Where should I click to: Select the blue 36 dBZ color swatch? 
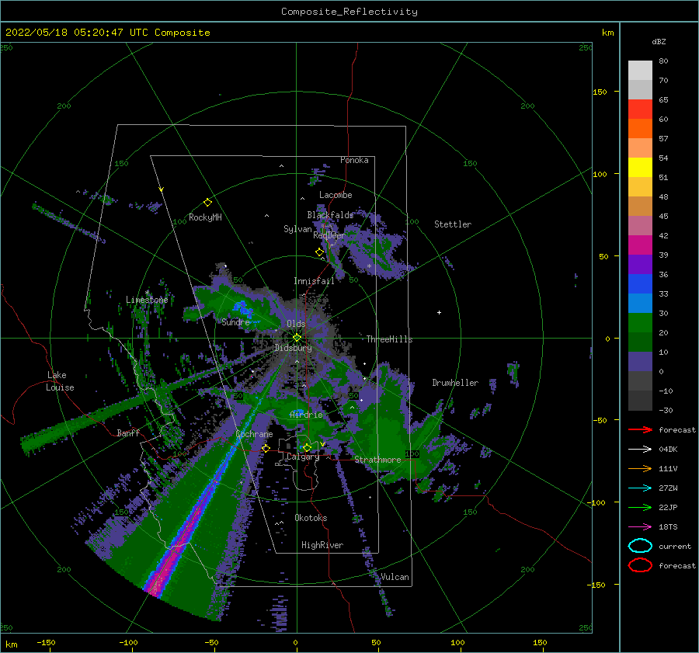click(640, 283)
